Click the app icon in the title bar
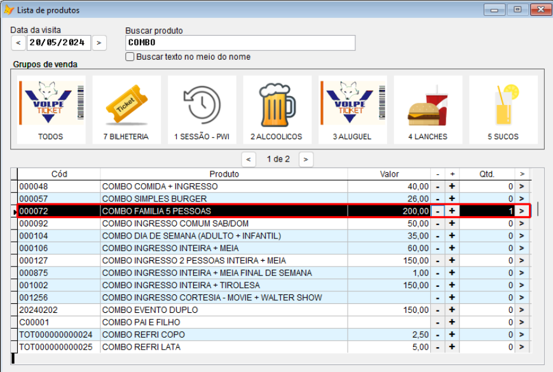 tap(9, 10)
